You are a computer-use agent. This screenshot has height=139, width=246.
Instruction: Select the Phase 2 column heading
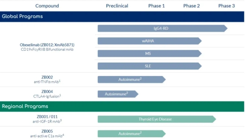pyautogui.click(x=191, y=6)
